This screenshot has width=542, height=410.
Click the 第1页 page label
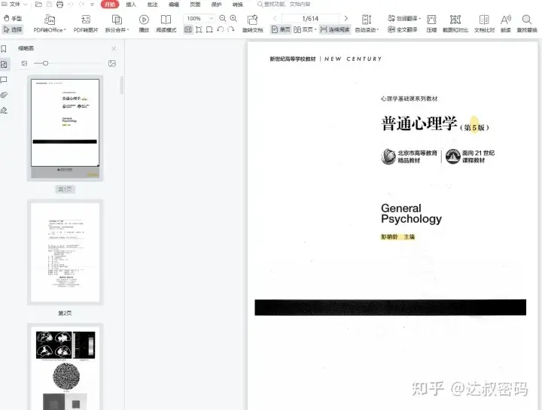65,190
